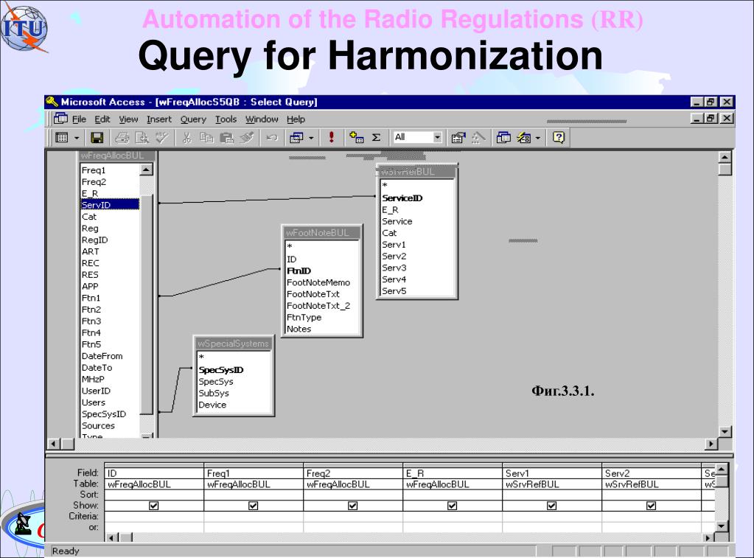This screenshot has height=558, width=754.
Task: Open the Insert menu
Action: (159, 119)
